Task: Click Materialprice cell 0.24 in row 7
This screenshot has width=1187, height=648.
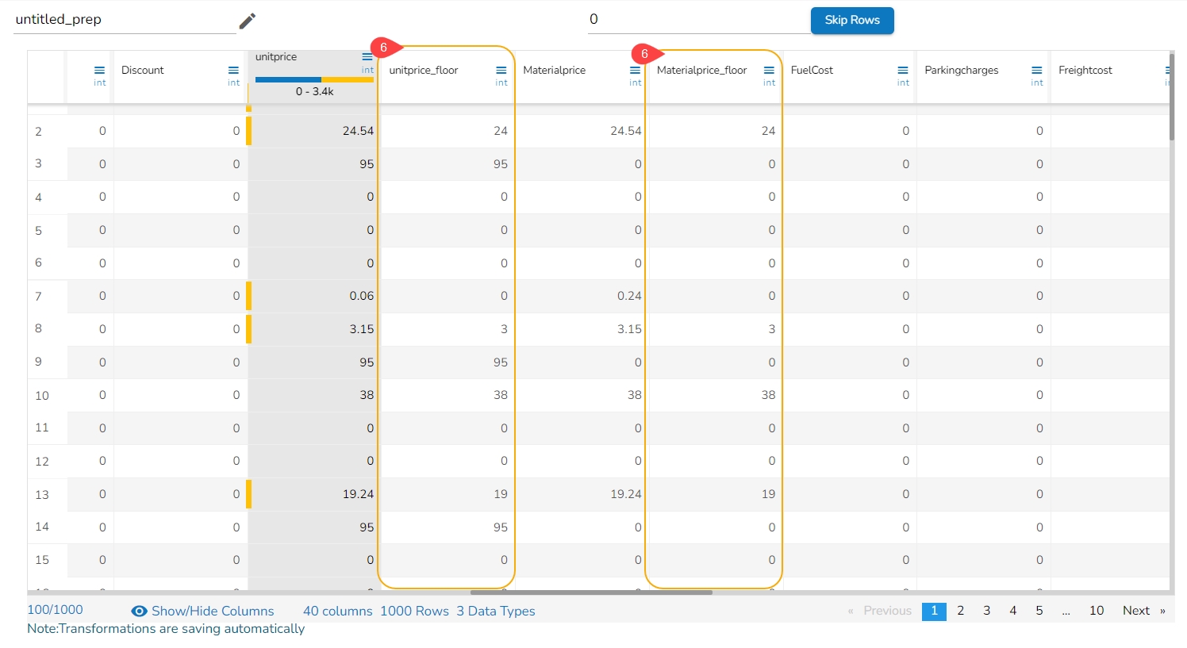Action: [x=581, y=296]
